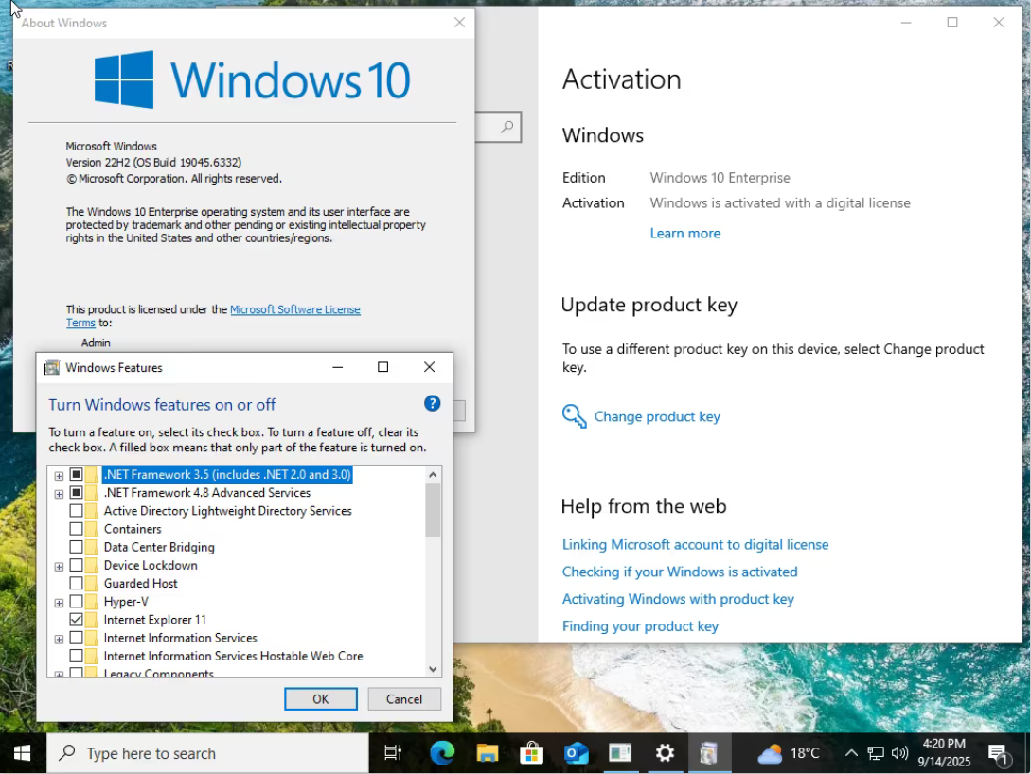
Task: Toggle .NET Framework 4.8 Advanced Services checkbox
Action: [x=77, y=492]
